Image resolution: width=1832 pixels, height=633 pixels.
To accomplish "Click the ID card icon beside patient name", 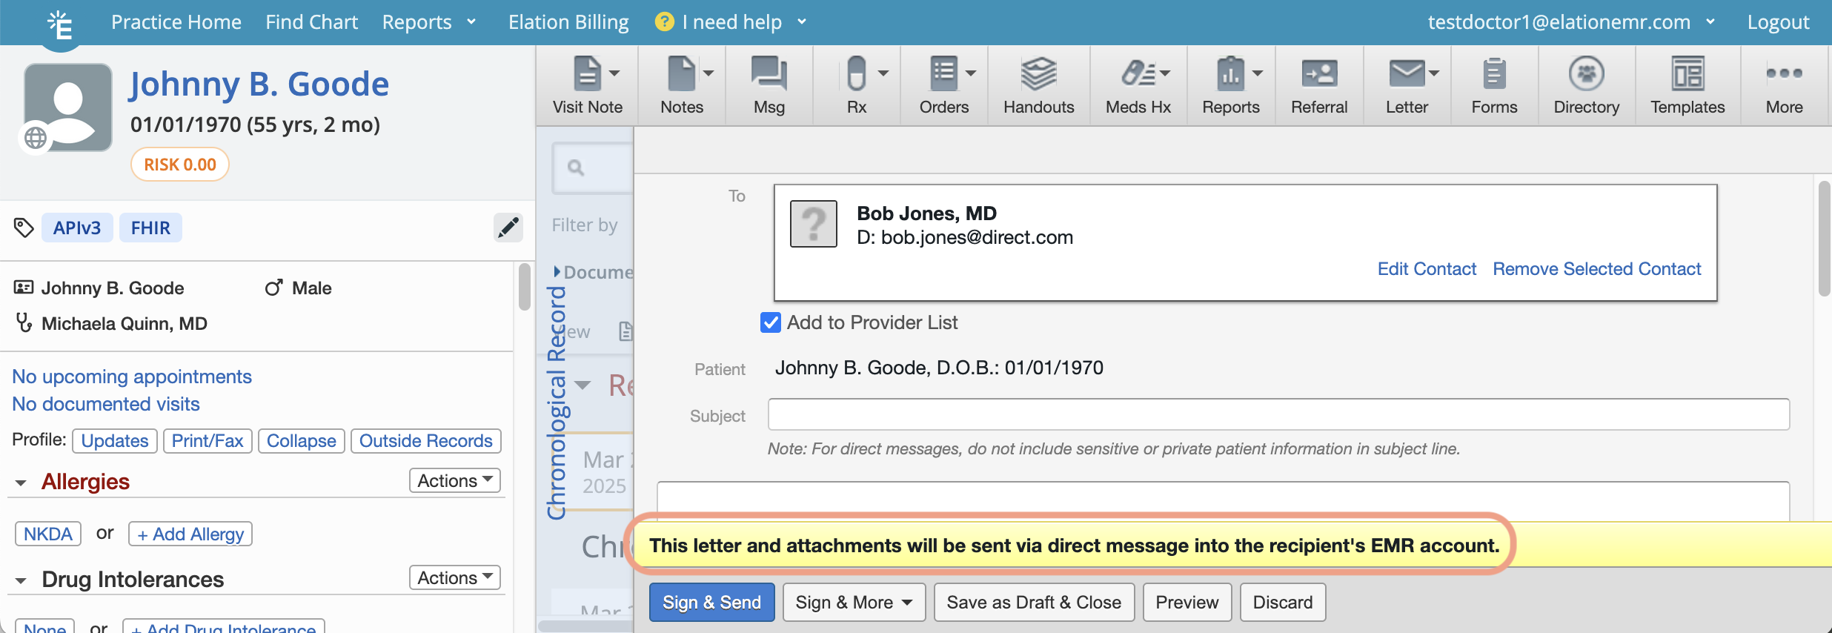I will (x=24, y=287).
